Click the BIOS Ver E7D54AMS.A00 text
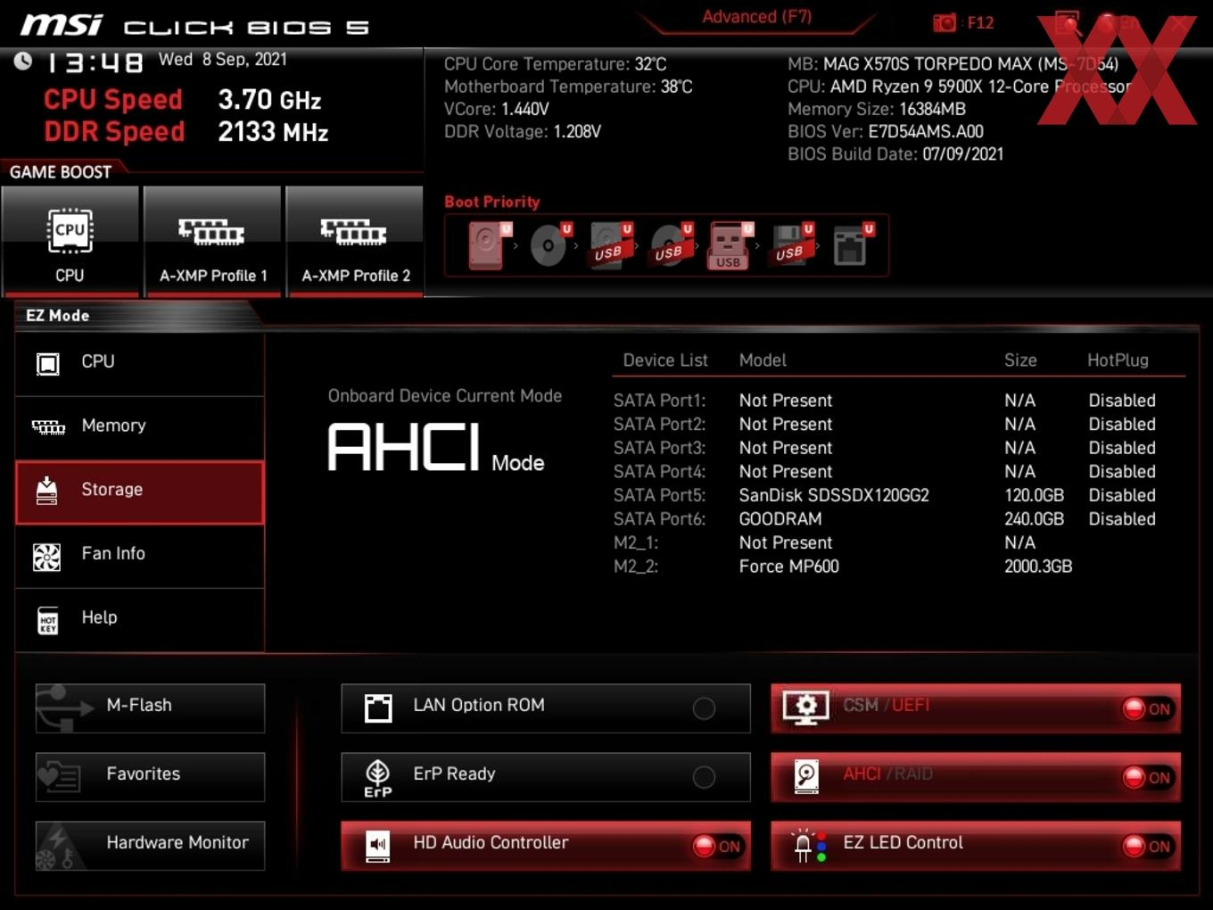Screen dimensions: 1213x910 click(x=886, y=132)
